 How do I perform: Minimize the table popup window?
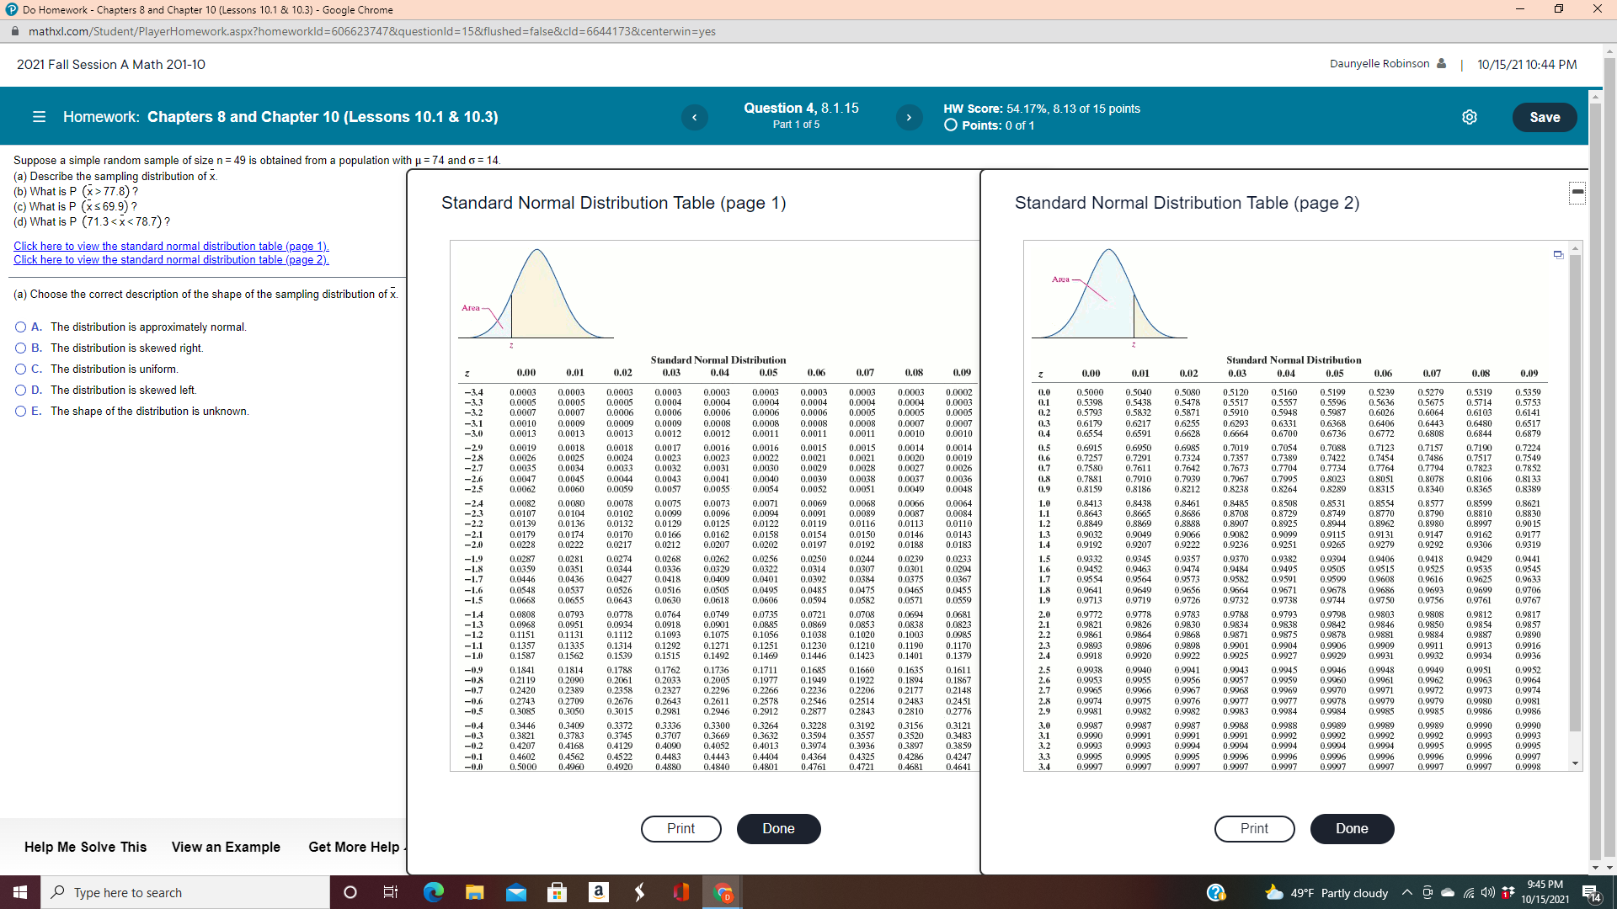point(1577,193)
